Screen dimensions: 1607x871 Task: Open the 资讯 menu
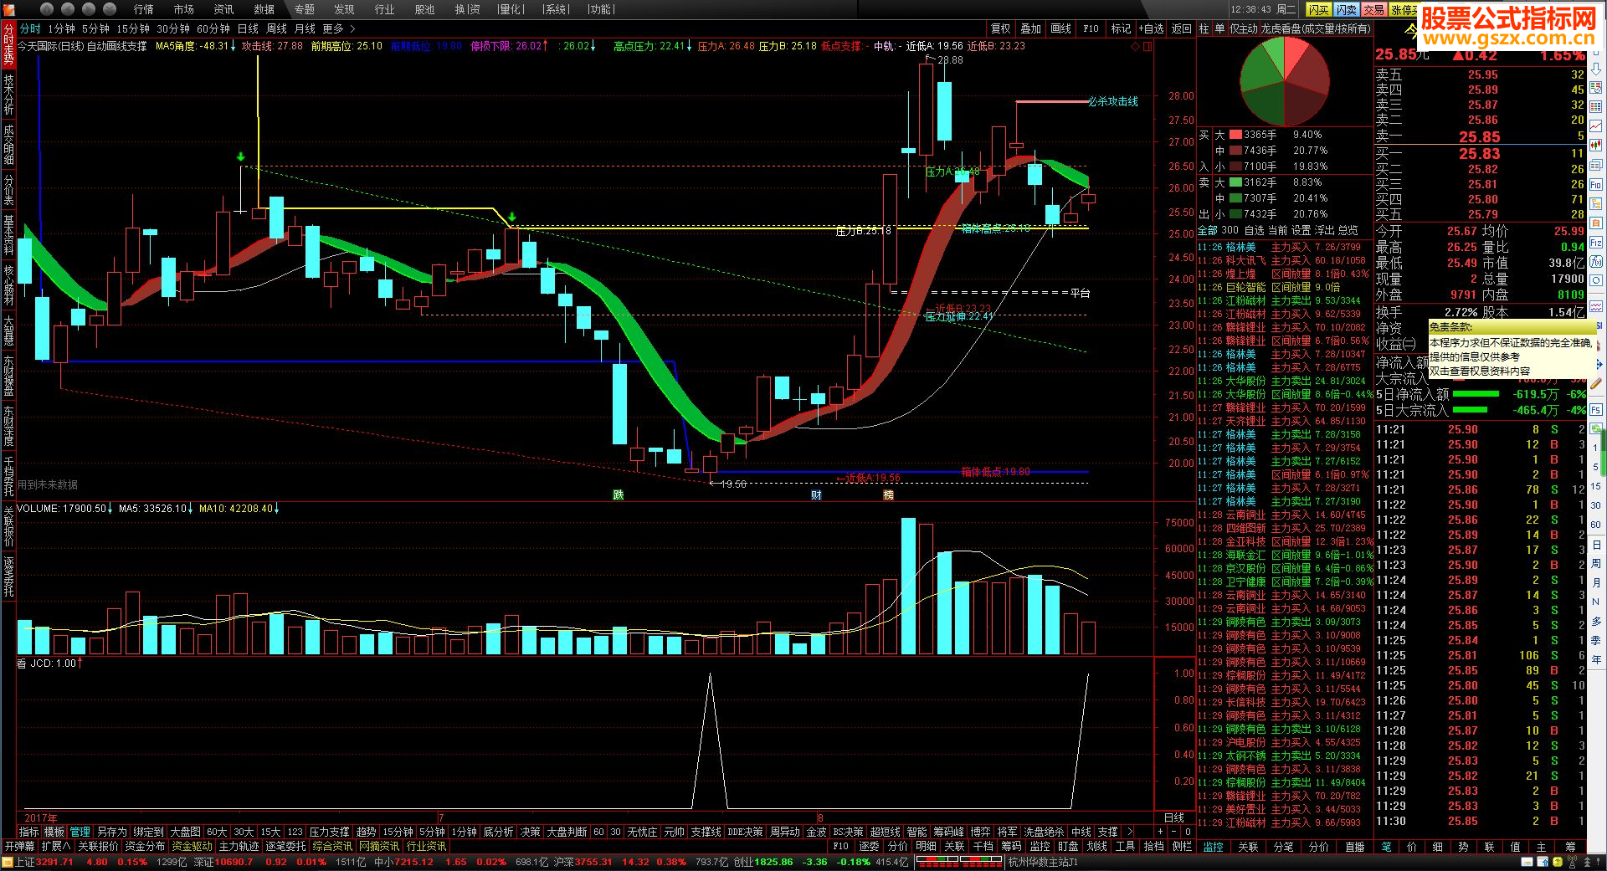click(x=224, y=9)
